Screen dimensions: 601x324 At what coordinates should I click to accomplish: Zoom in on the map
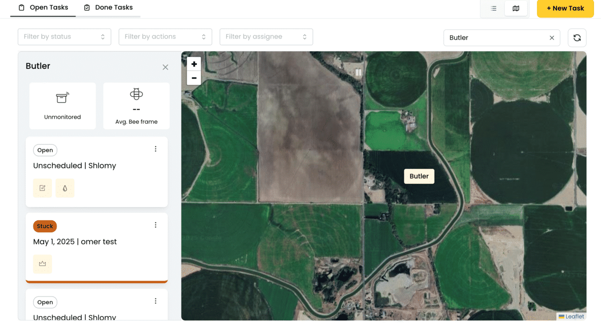pos(194,64)
